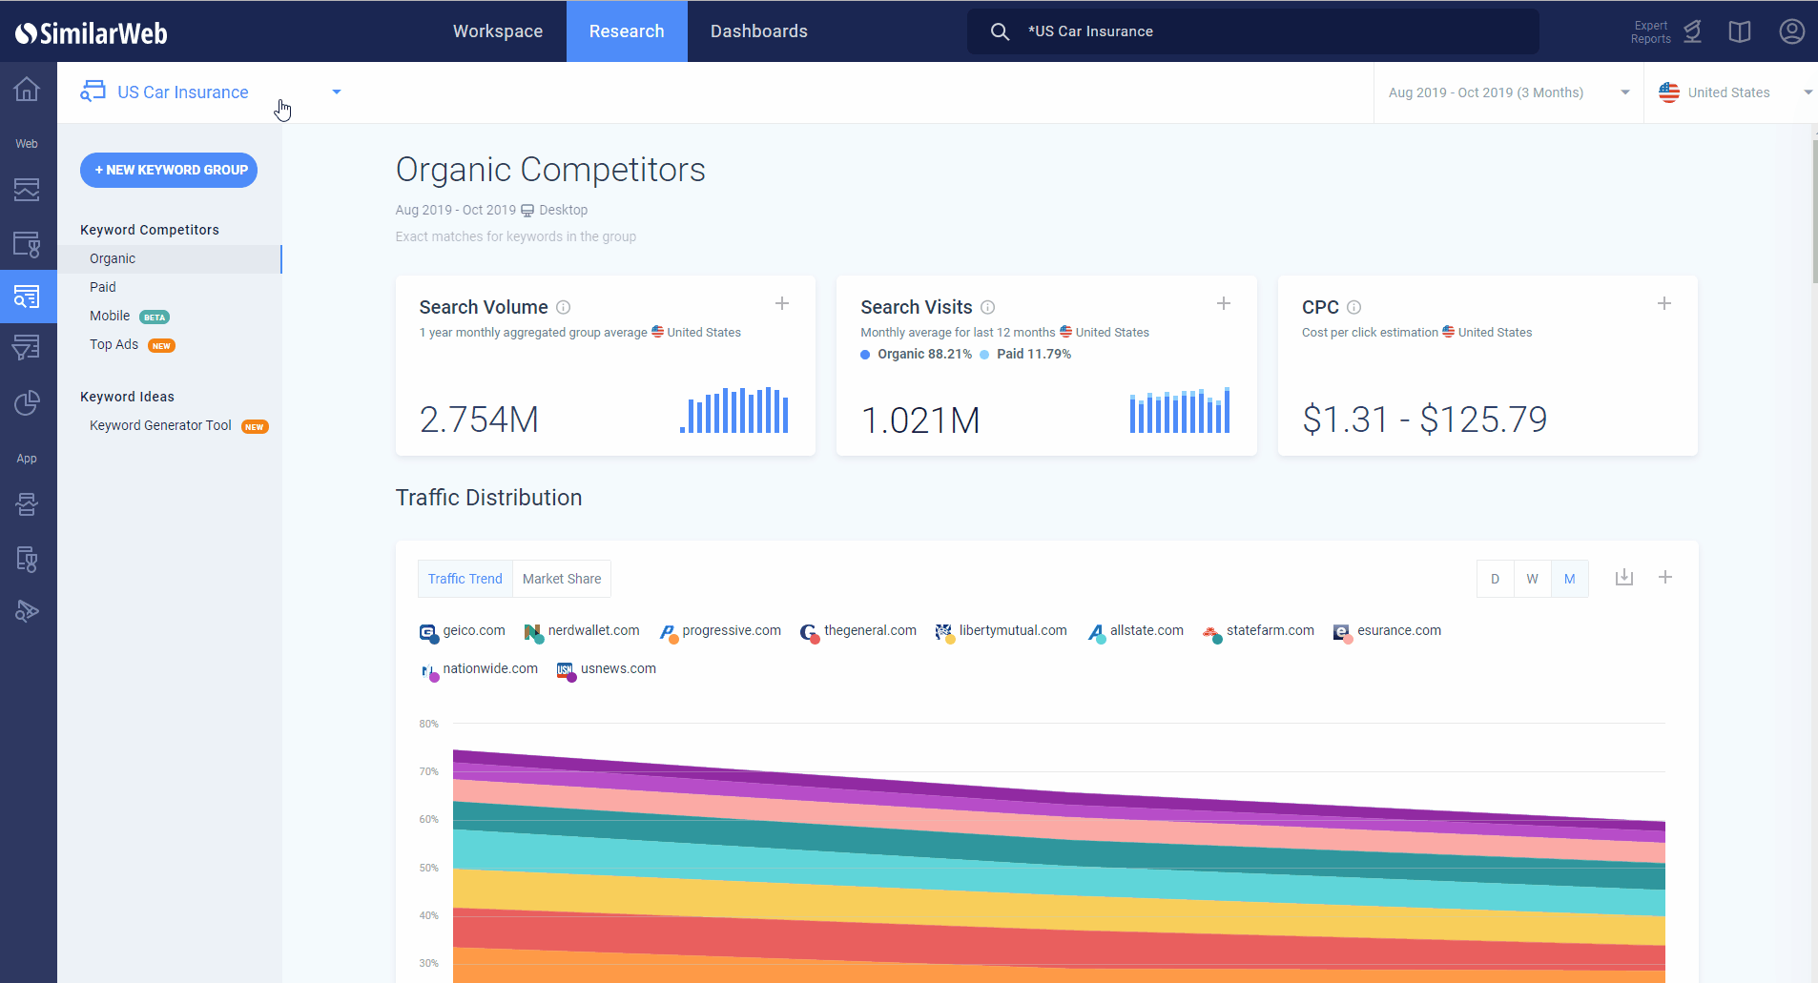Screen dimensions: 1818x983
Task: Toggle nerdwallet.com legend series
Action: [x=582, y=631]
